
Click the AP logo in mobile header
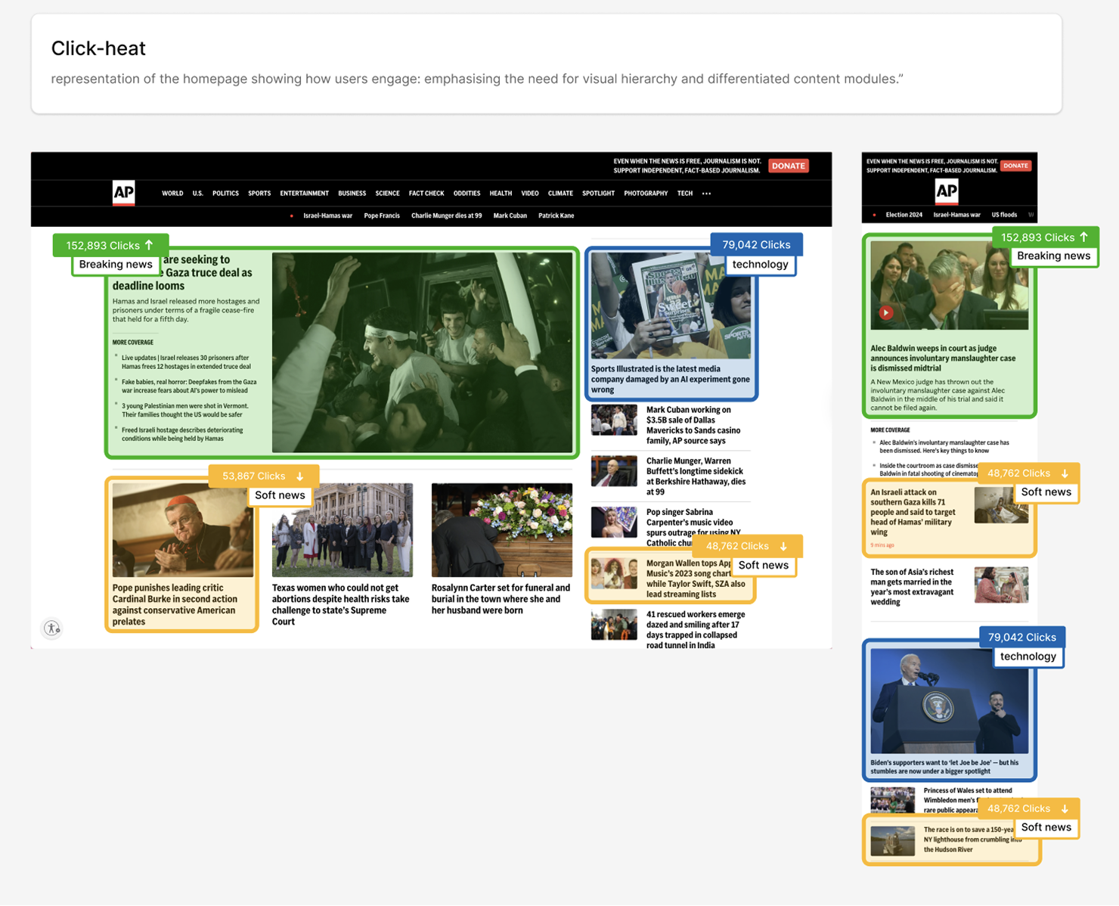[947, 191]
